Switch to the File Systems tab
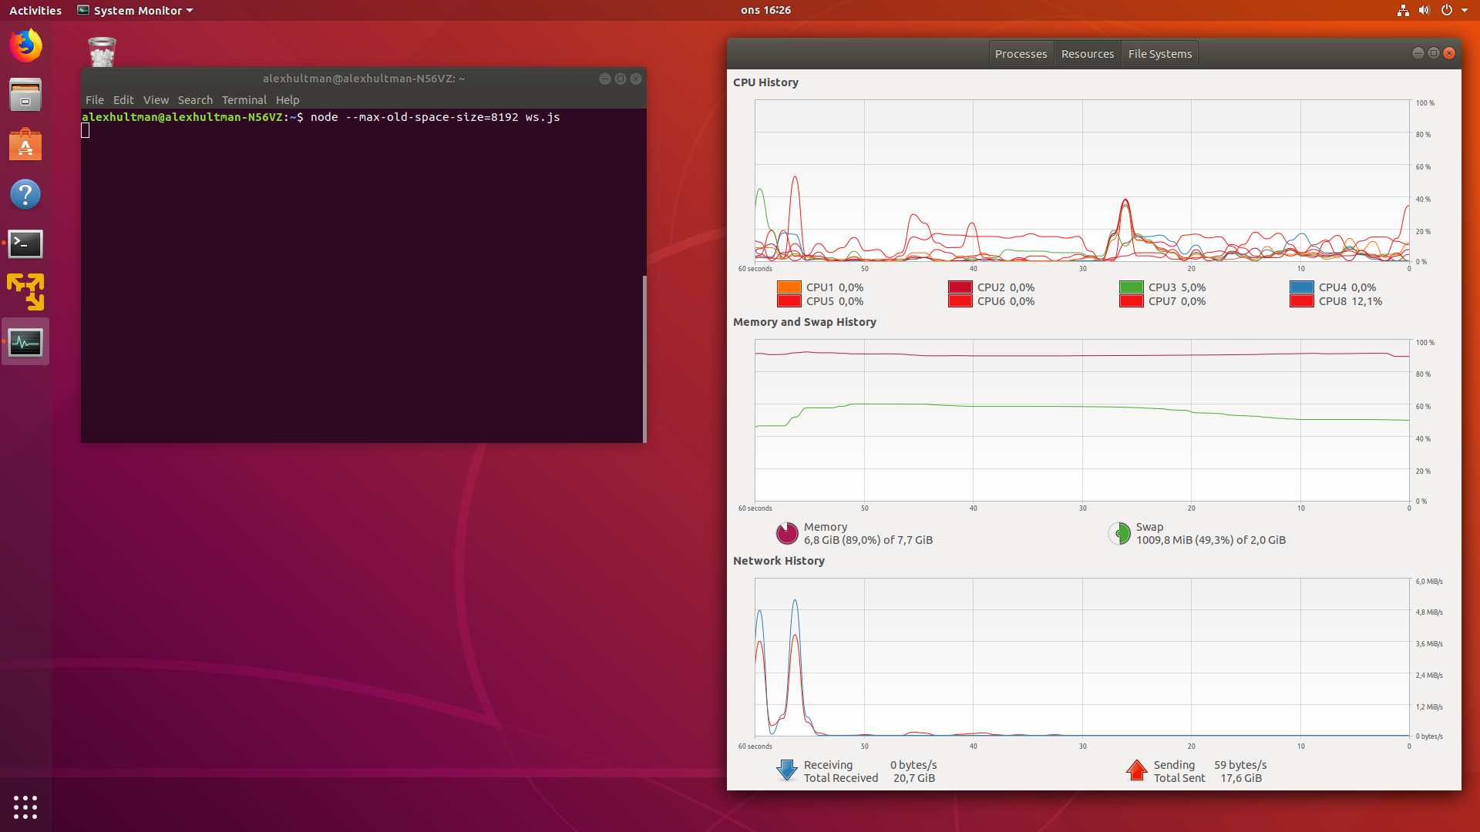1480x832 pixels. coord(1159,54)
